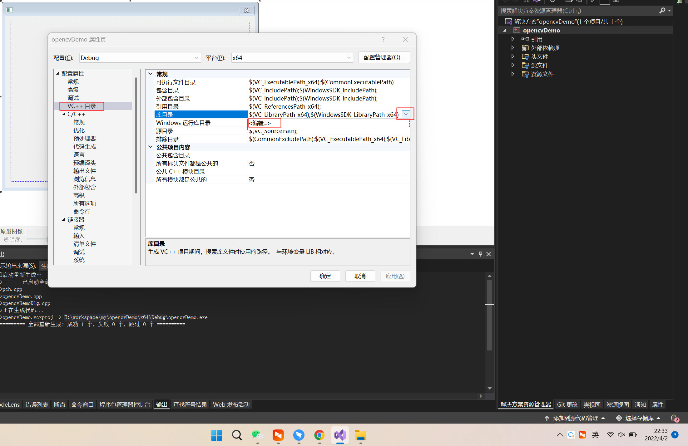Collapse the 公共项目内容 section

click(x=151, y=147)
